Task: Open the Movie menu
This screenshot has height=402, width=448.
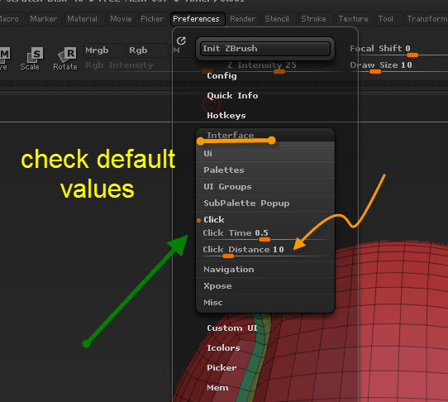Action: [122, 19]
